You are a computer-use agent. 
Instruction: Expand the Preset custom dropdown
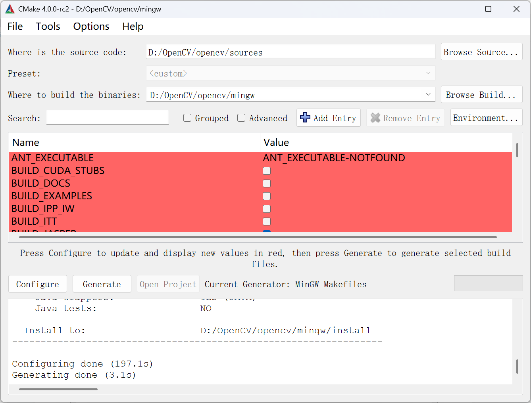(428, 73)
